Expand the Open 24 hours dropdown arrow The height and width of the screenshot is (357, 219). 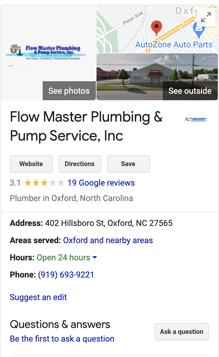(x=95, y=257)
